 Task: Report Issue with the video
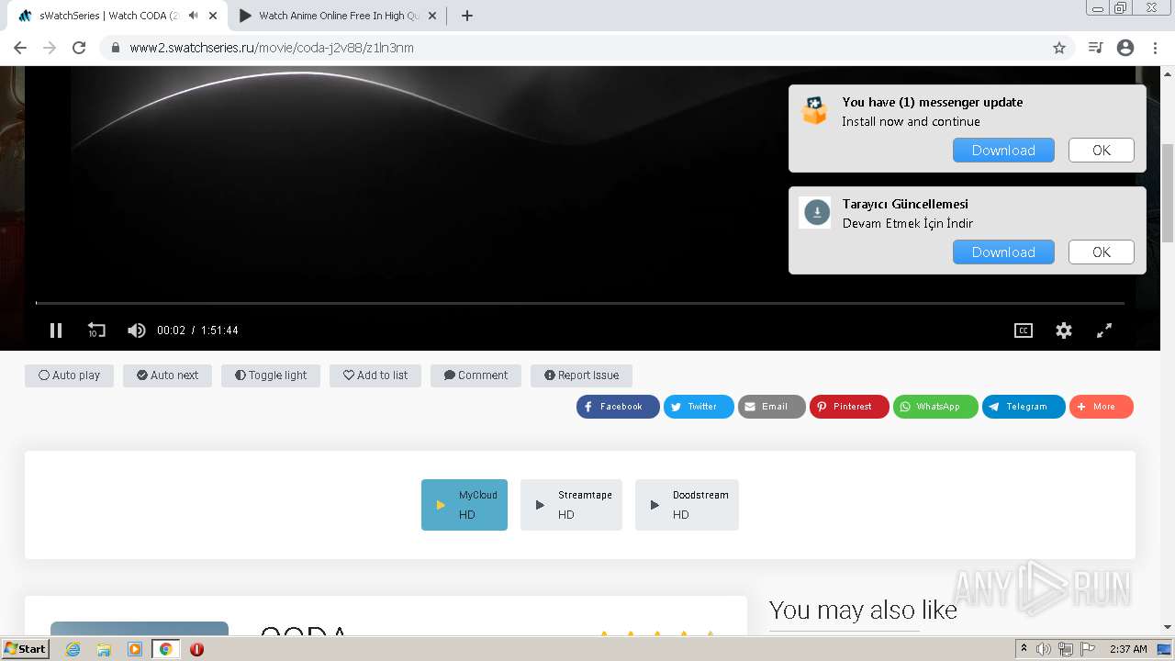(x=581, y=375)
